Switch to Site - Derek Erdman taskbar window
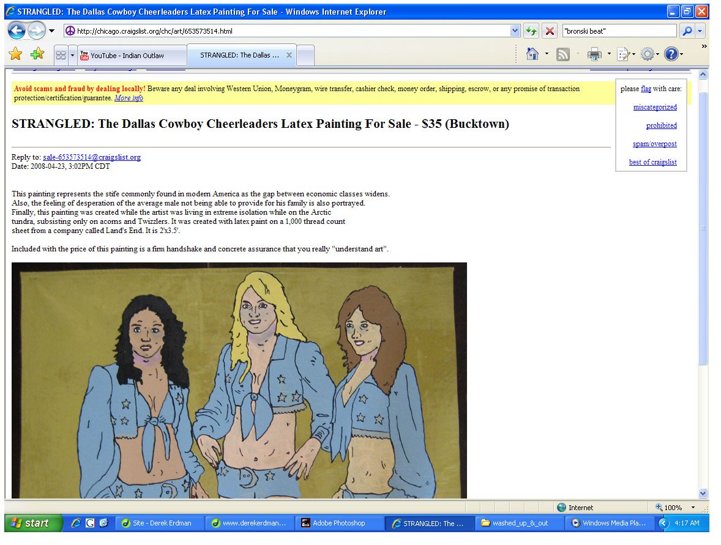The height and width of the screenshot is (545, 721). [160, 523]
